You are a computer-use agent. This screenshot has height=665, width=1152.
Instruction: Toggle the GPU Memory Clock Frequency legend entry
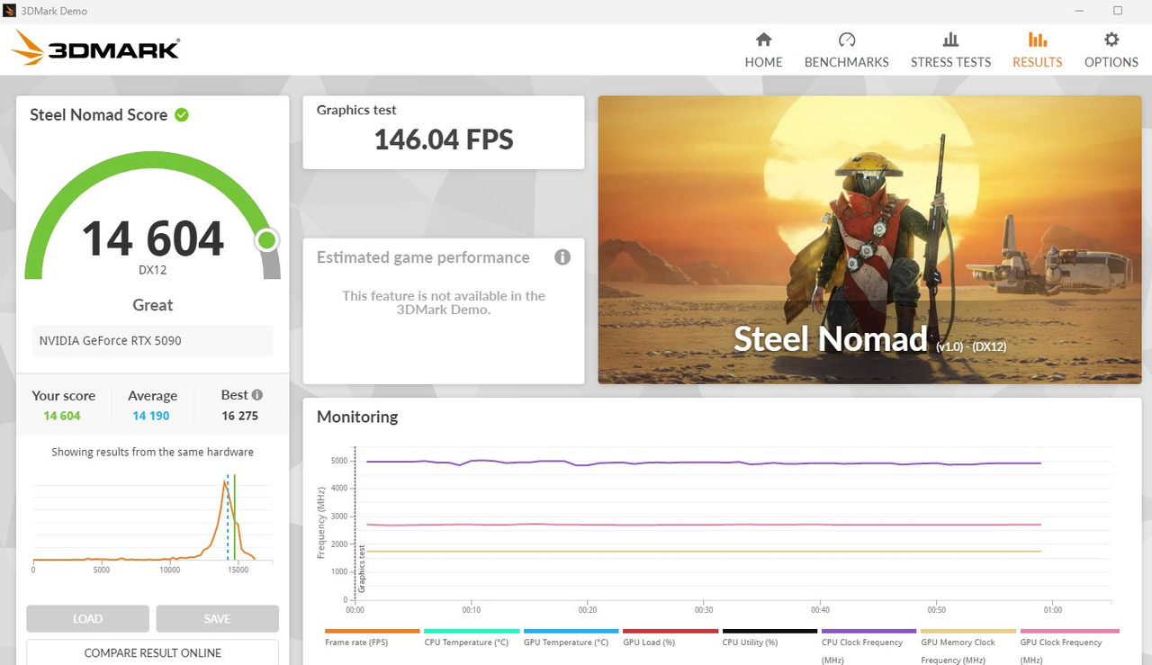(968, 646)
